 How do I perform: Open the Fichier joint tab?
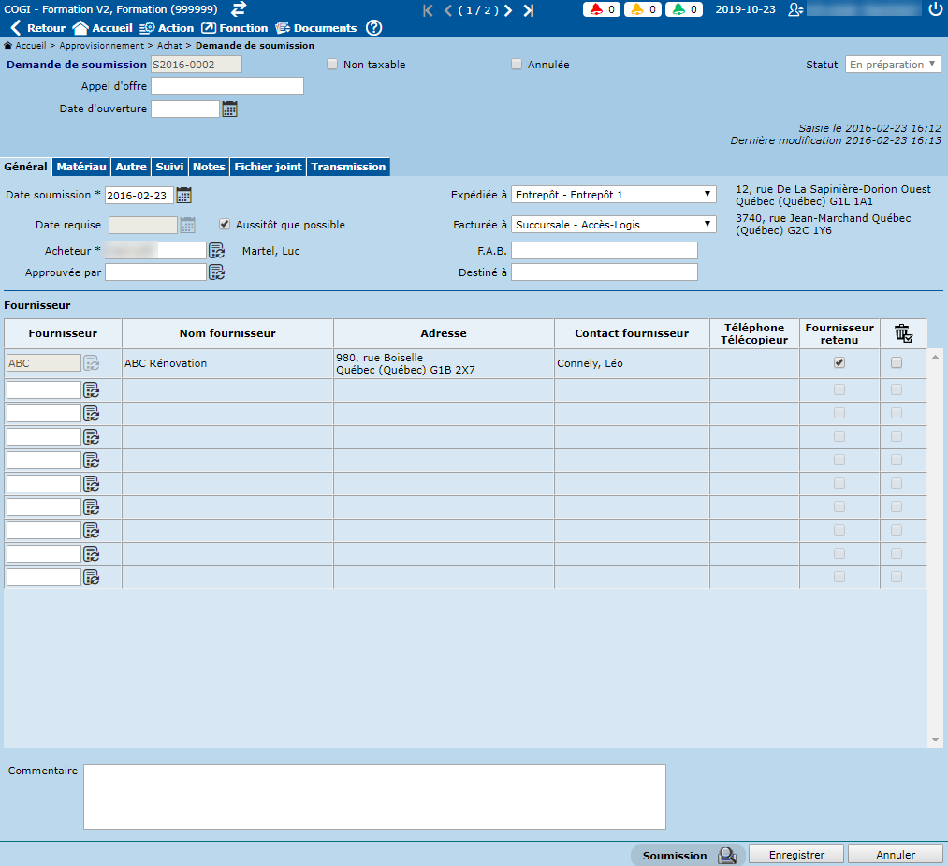tap(268, 167)
